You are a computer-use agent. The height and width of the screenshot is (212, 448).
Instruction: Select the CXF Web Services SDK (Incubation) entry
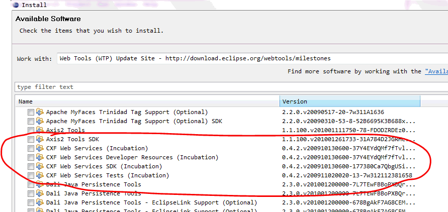[104, 166]
